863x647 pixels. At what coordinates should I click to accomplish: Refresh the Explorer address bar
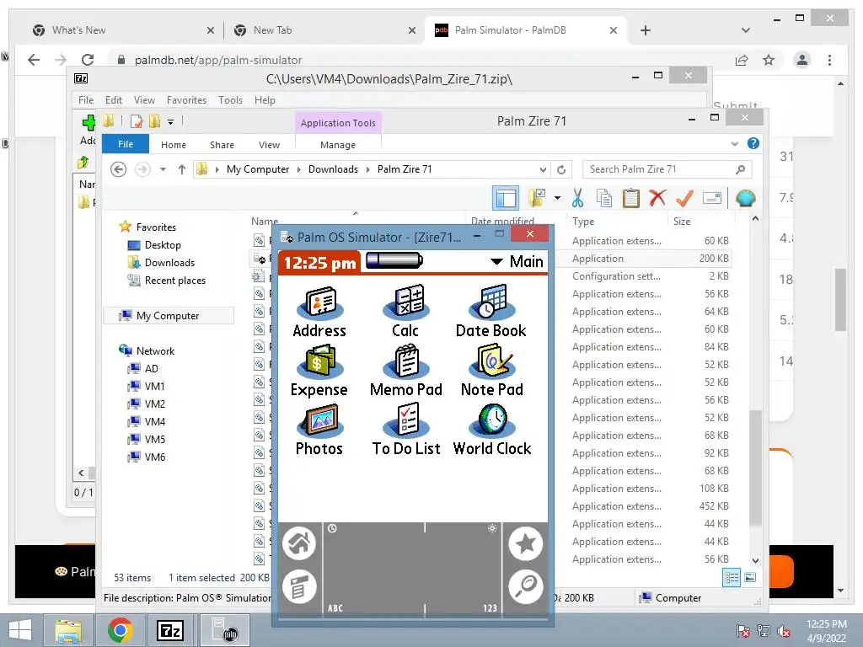(x=561, y=169)
